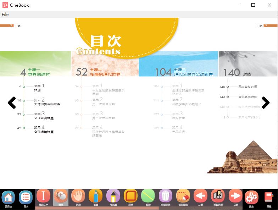Open the 設定 settings gears icon
This screenshot has height=210, width=278.
(251, 197)
